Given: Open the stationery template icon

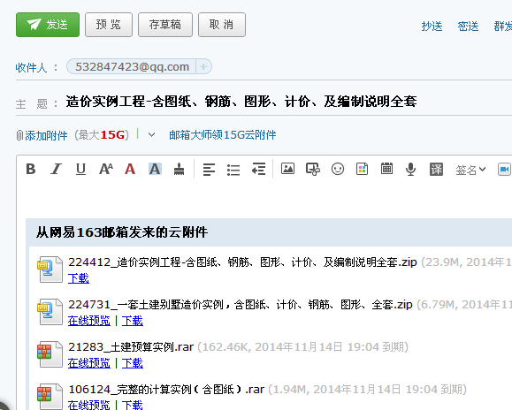Looking at the screenshot, I should click(362, 169).
